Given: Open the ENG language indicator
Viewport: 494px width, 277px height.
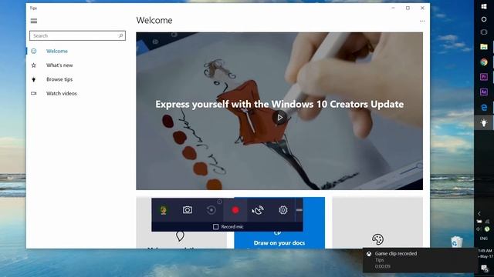Looking at the screenshot, I should pyautogui.click(x=484, y=239).
